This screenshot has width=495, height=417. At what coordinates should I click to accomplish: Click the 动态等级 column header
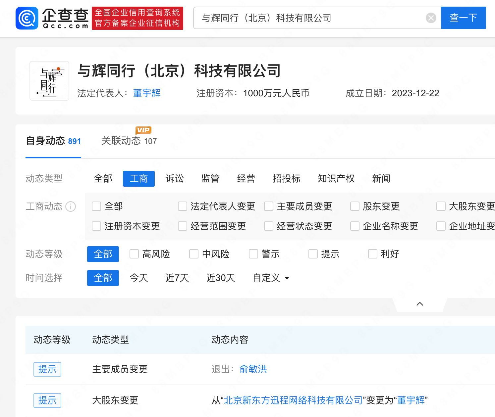click(52, 340)
